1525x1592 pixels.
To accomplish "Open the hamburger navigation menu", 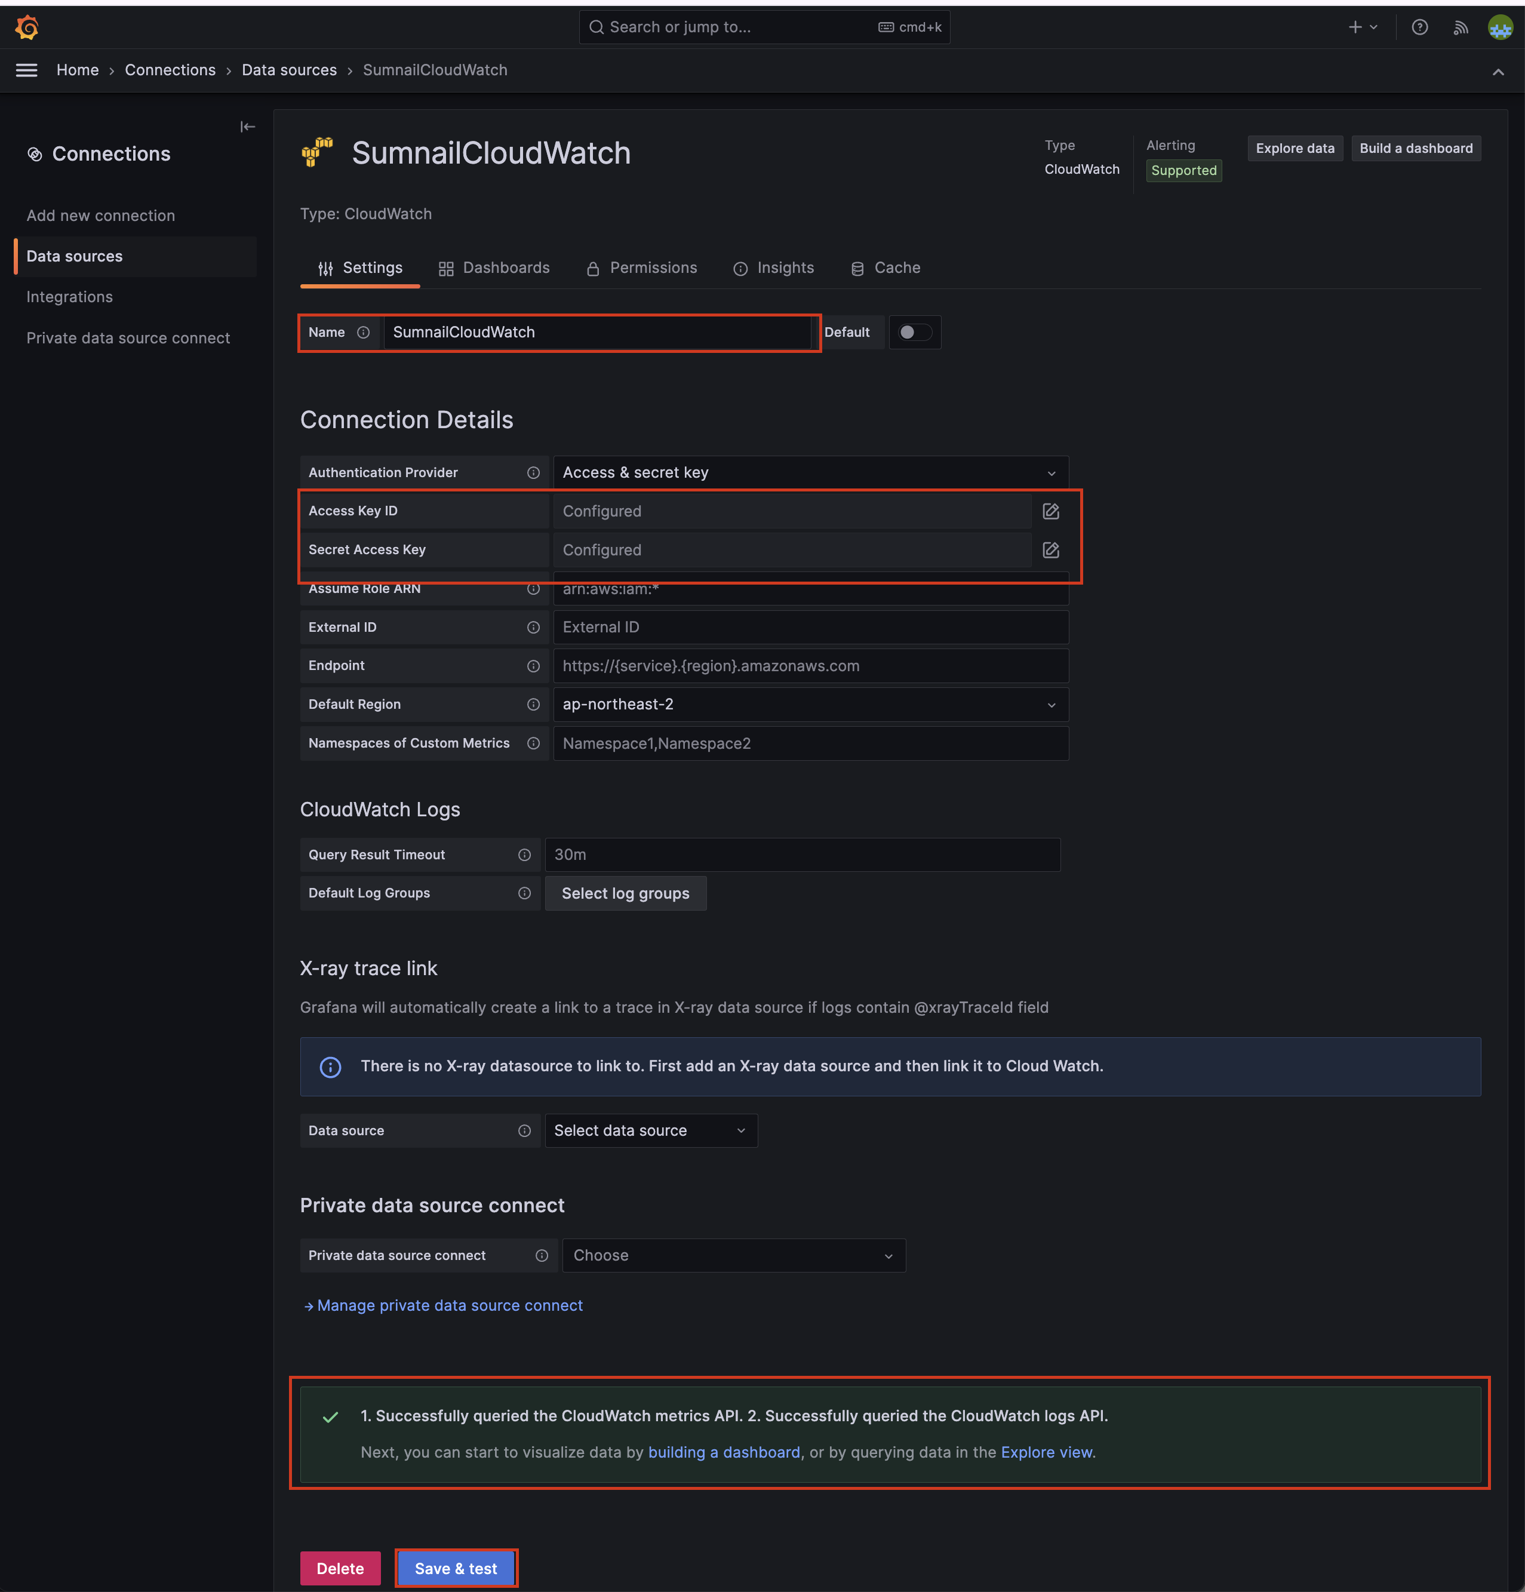I will coord(27,70).
